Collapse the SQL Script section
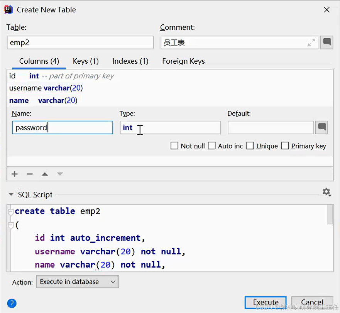340x313 pixels. click(x=11, y=195)
